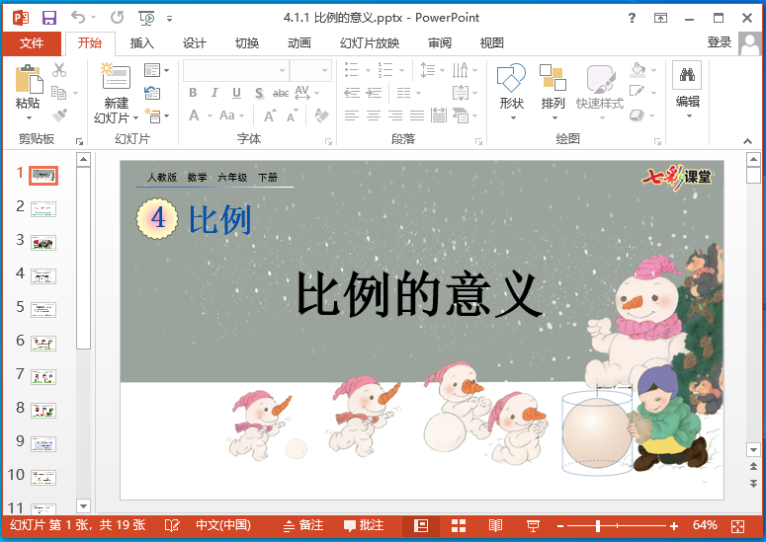
Task: Open character spacing AV dropdown
Action: [306, 93]
